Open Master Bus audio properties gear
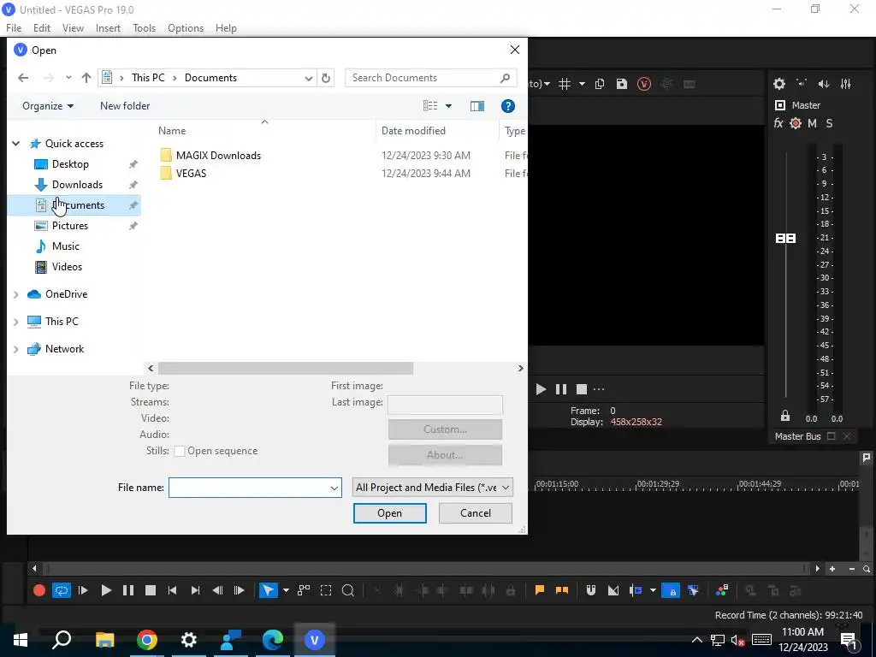The height and width of the screenshot is (657, 876). [x=779, y=84]
